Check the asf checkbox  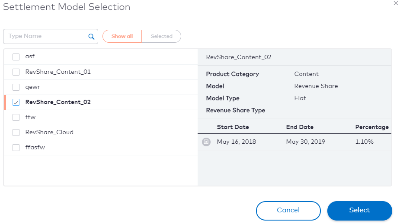[x=16, y=57]
